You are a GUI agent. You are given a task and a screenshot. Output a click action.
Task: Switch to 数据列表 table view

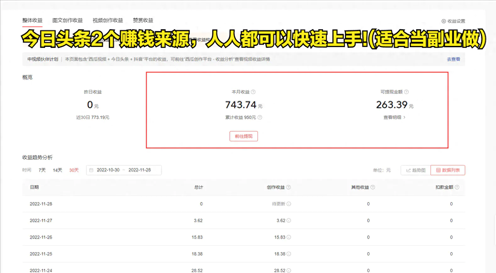[x=448, y=170]
